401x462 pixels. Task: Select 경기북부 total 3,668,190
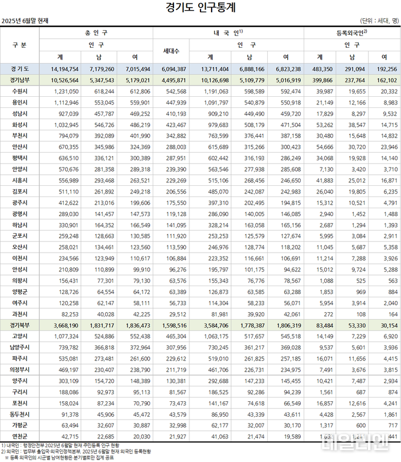coord(66,326)
